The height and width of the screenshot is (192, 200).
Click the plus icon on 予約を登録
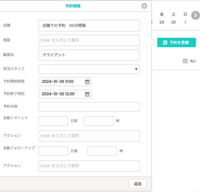[x=165, y=42]
